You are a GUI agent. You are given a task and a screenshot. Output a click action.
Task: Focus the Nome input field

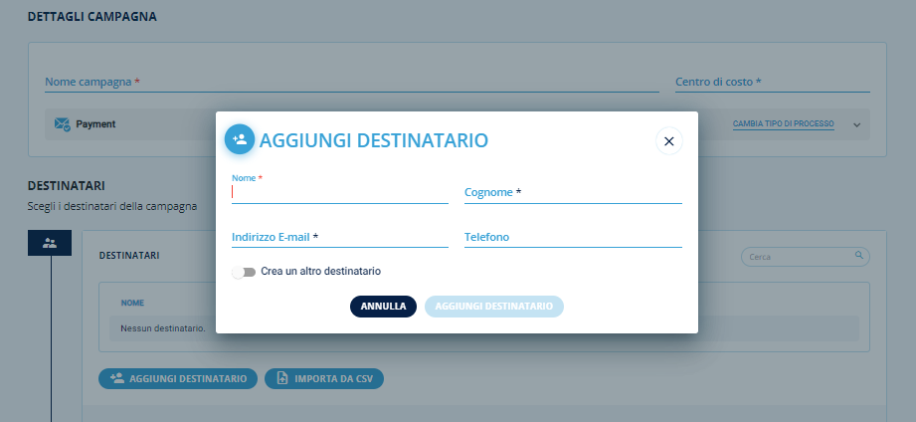click(x=339, y=192)
